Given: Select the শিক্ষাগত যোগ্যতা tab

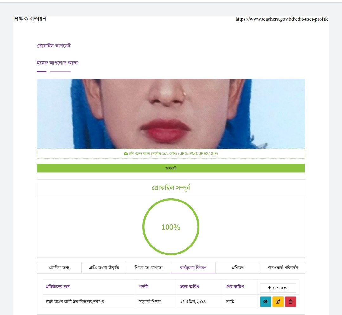Looking at the screenshot, I should 149,268.
